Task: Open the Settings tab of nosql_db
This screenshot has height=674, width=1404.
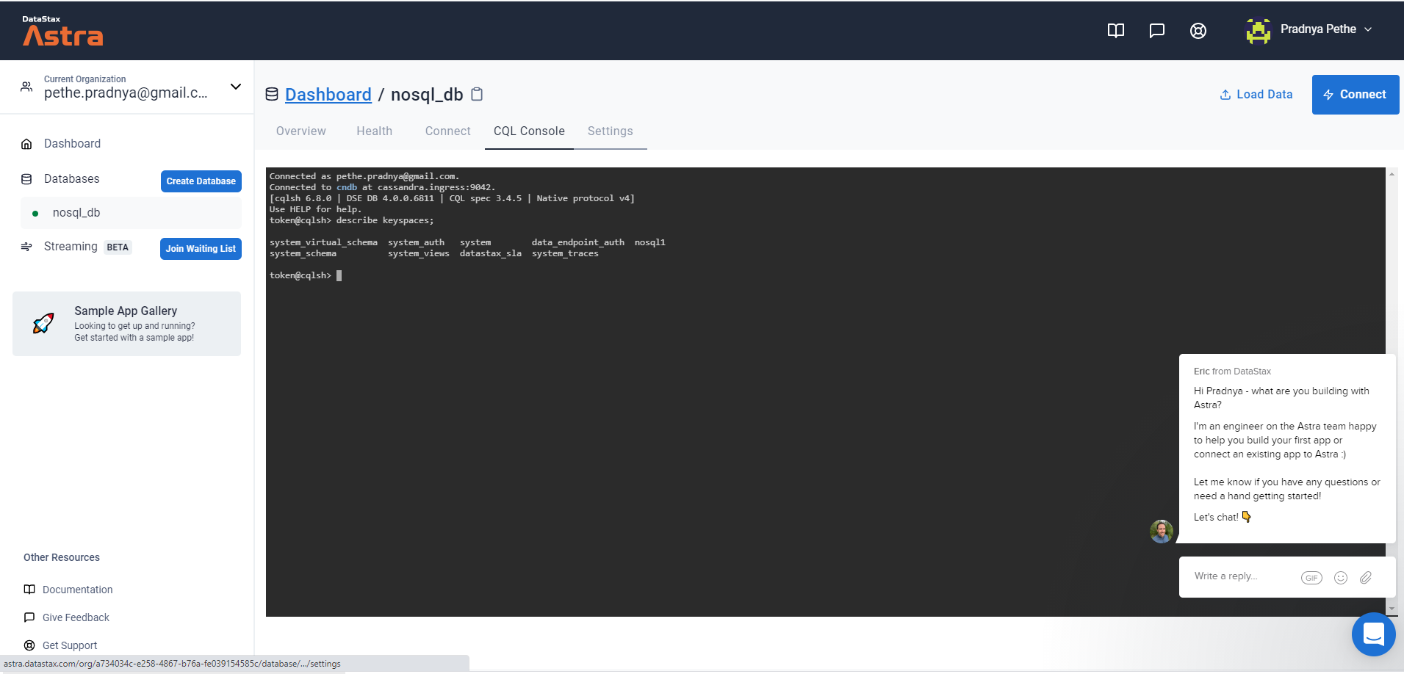Action: 610,131
